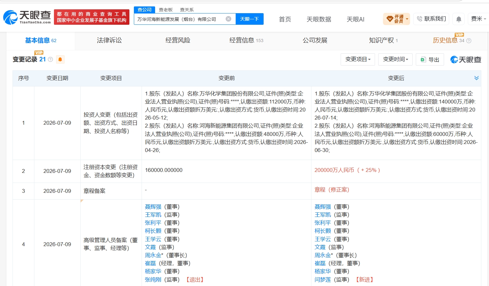
Task: Select 投资人变更 change item cell
Action: click(111, 123)
